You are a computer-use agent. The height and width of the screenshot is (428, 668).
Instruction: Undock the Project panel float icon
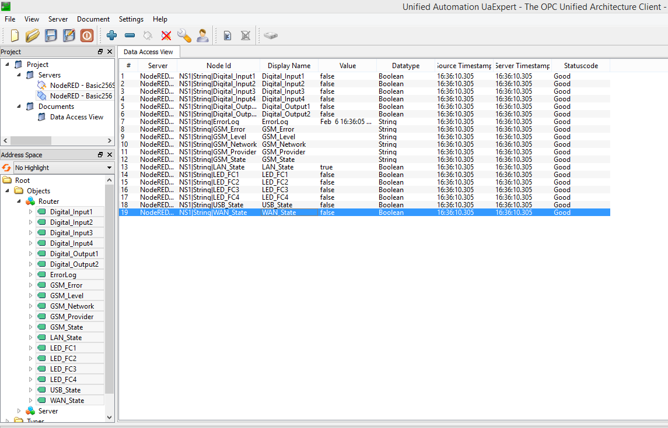coord(100,51)
